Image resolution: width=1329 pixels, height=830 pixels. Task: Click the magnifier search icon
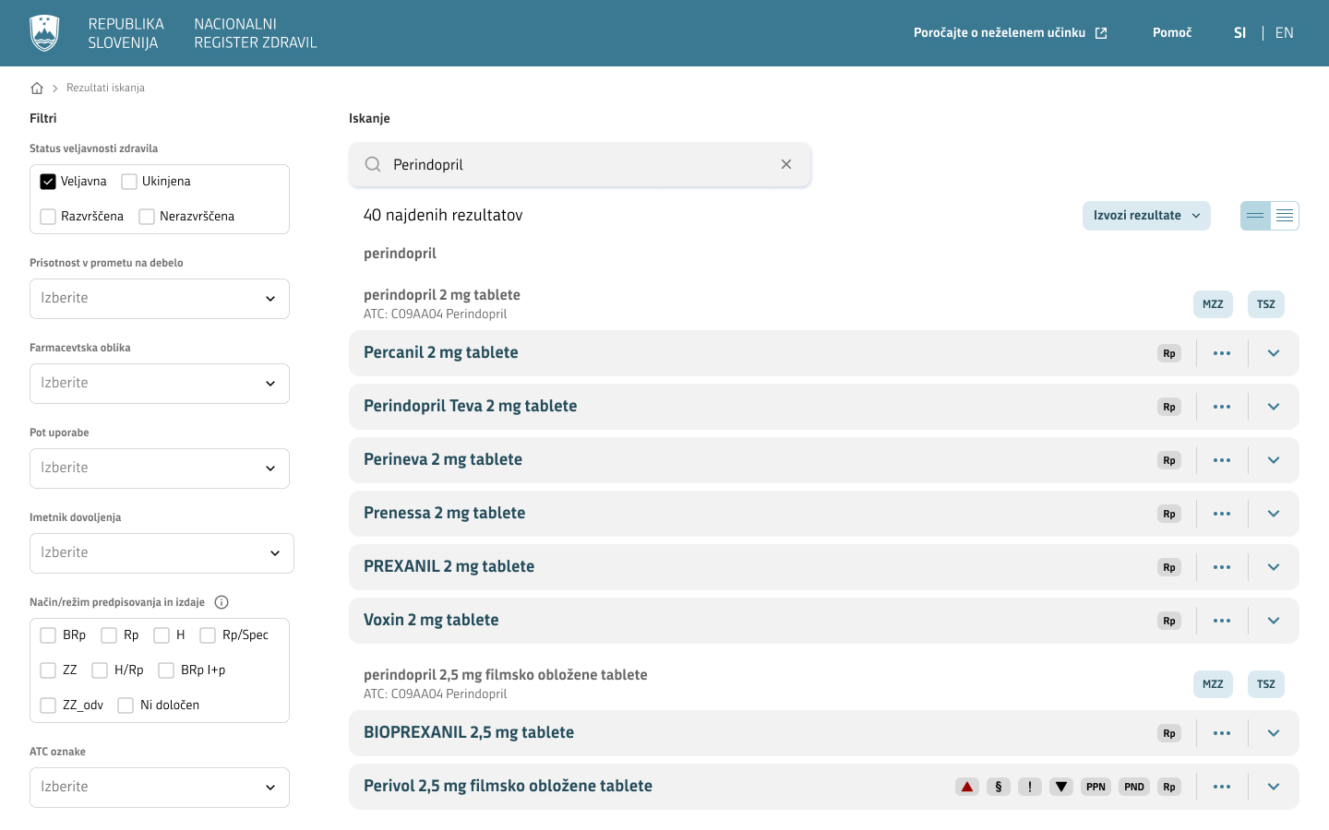coord(373,164)
